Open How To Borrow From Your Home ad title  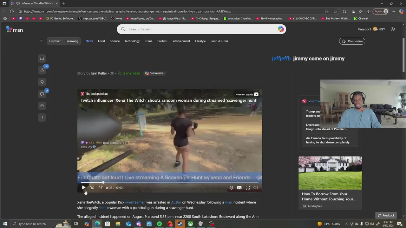329,197
